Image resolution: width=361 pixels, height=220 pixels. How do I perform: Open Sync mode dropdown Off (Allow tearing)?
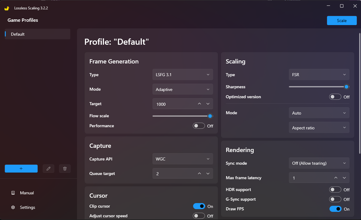[x=319, y=163]
